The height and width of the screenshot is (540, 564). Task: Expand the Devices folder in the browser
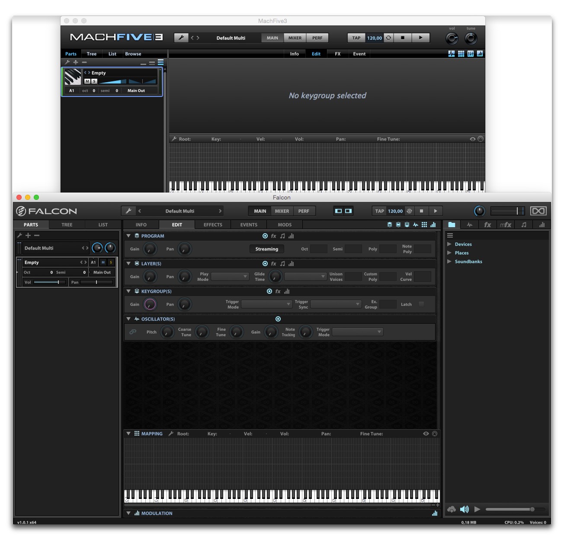click(449, 244)
